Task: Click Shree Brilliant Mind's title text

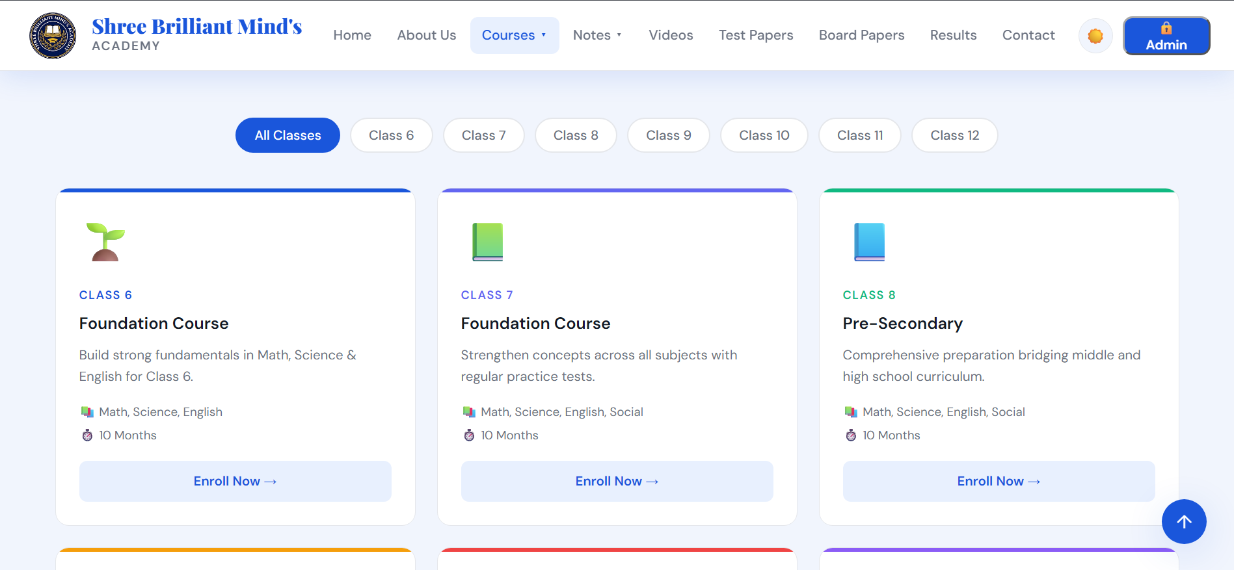Action: coord(197,27)
